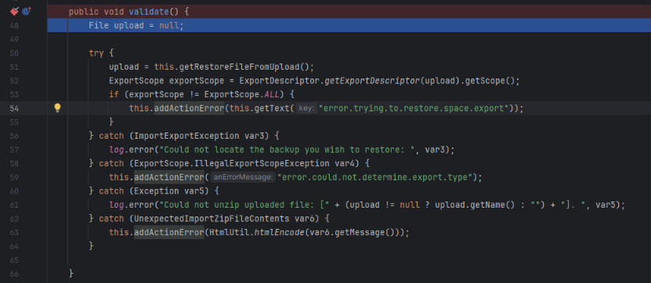Viewport: 651px width, 283px height.
Task: Toggle the breakpoint icon on the validate() line
Action: [14, 12]
